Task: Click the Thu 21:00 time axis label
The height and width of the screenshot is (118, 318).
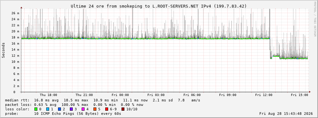Action: (x=84, y=95)
